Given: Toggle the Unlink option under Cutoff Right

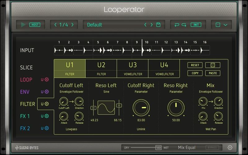Looking at the screenshot, I should [x=141, y=129].
